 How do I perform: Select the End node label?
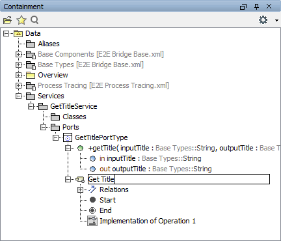pos(105,210)
